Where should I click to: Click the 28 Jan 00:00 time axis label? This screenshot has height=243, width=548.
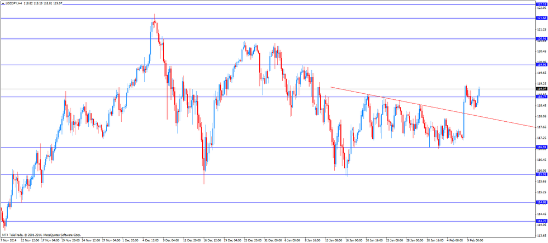coord(414,241)
